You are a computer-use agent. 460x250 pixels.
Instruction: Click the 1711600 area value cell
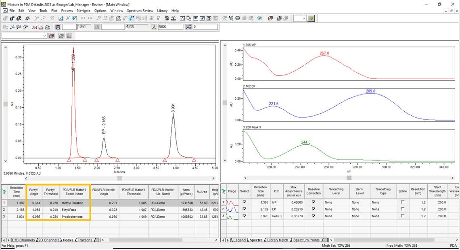186,203
